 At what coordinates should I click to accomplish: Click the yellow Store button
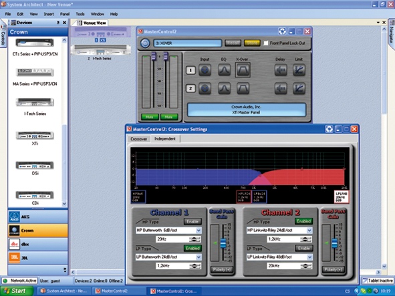(252, 43)
